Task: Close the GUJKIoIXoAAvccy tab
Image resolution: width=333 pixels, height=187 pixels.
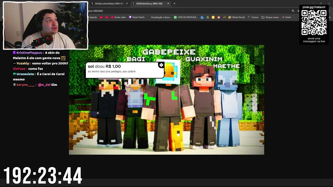Action: (168, 4)
